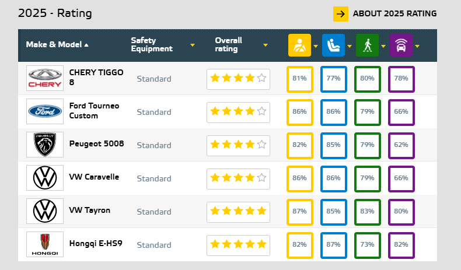The image size is (461, 270).
Task: Click Standard text in VW Tayron row
Action: (154, 212)
